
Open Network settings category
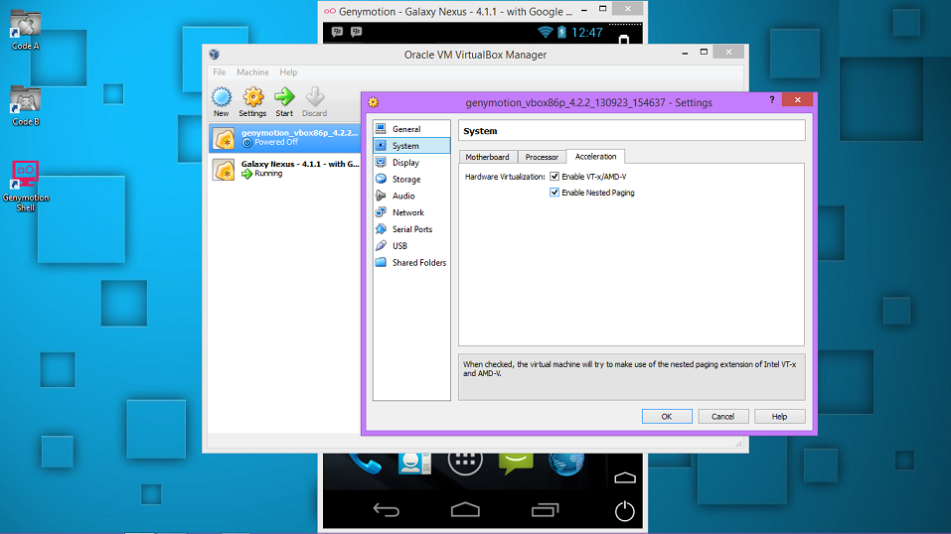[x=411, y=212]
